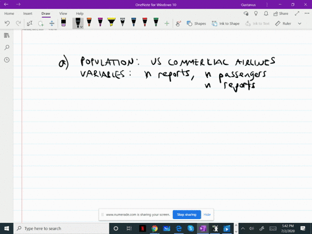Hide the screen sharing banner
The width and height of the screenshot is (312, 234).
pos(207,214)
